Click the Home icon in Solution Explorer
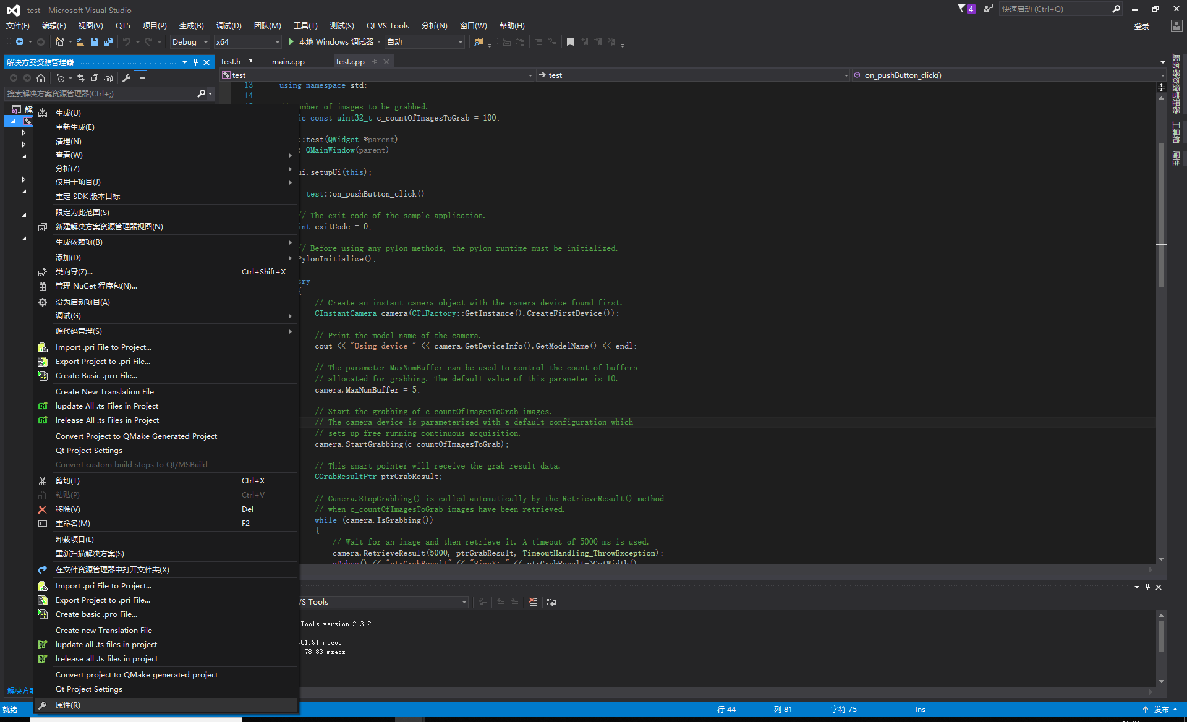The width and height of the screenshot is (1187, 722). click(41, 78)
